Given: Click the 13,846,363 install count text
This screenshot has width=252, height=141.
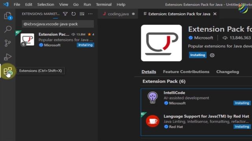Looking at the screenshot, I should tap(240, 38).
